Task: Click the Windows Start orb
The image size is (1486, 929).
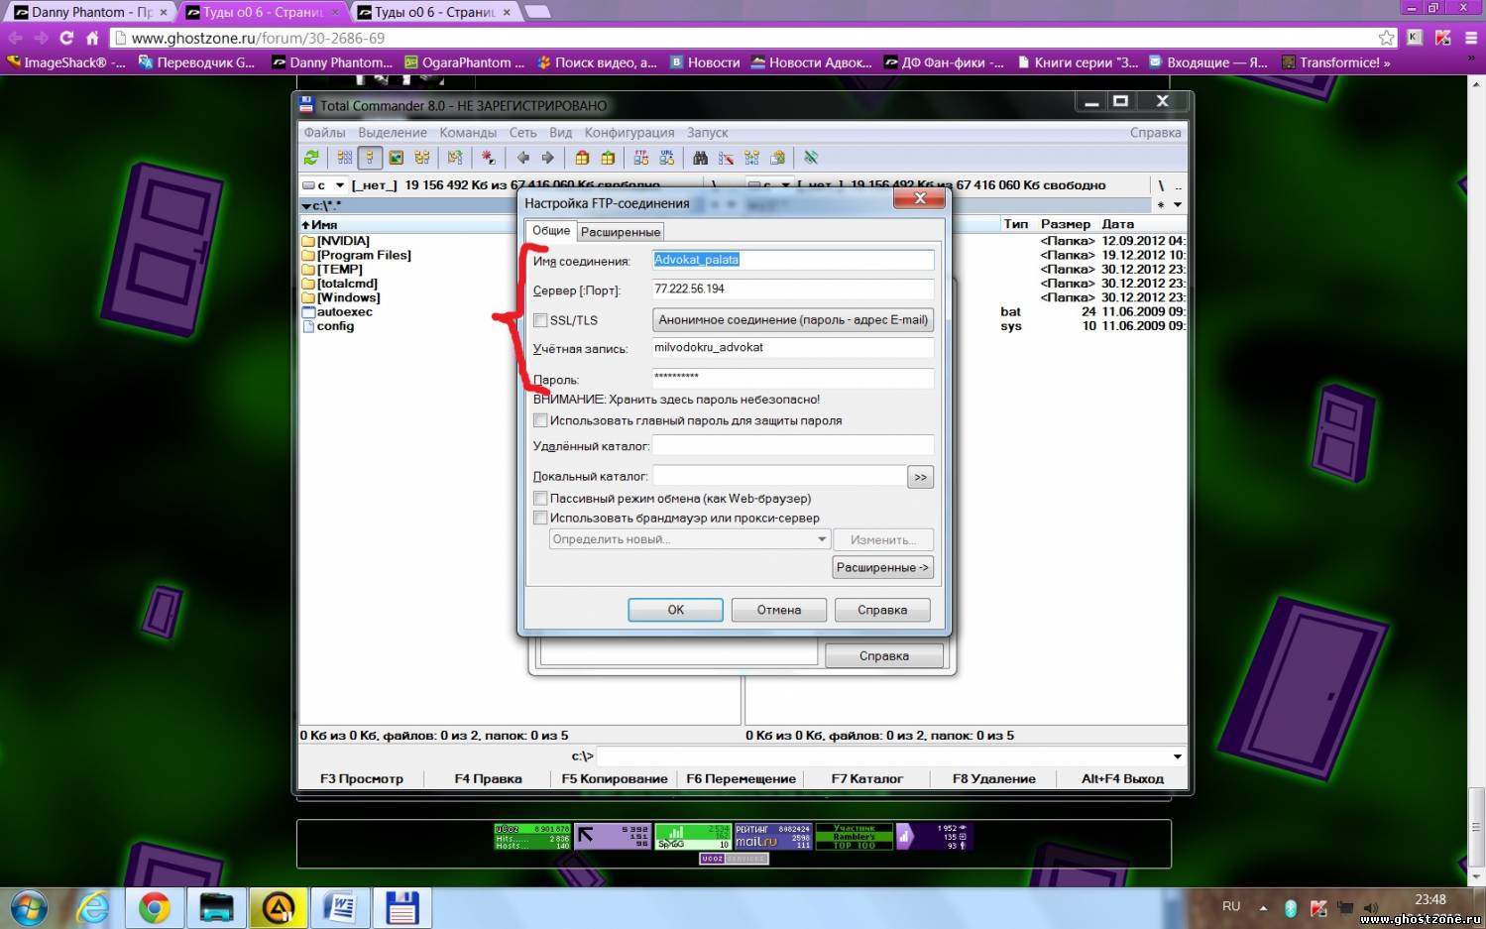Action: (x=30, y=907)
